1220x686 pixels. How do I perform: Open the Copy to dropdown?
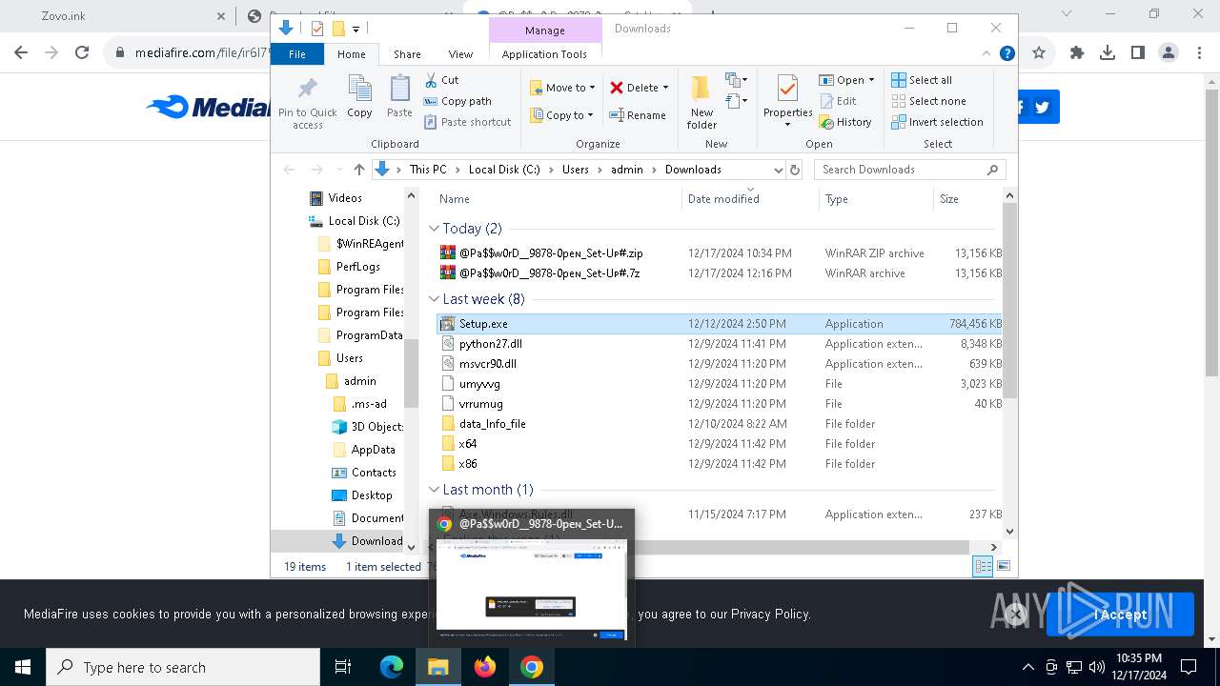[x=562, y=115]
